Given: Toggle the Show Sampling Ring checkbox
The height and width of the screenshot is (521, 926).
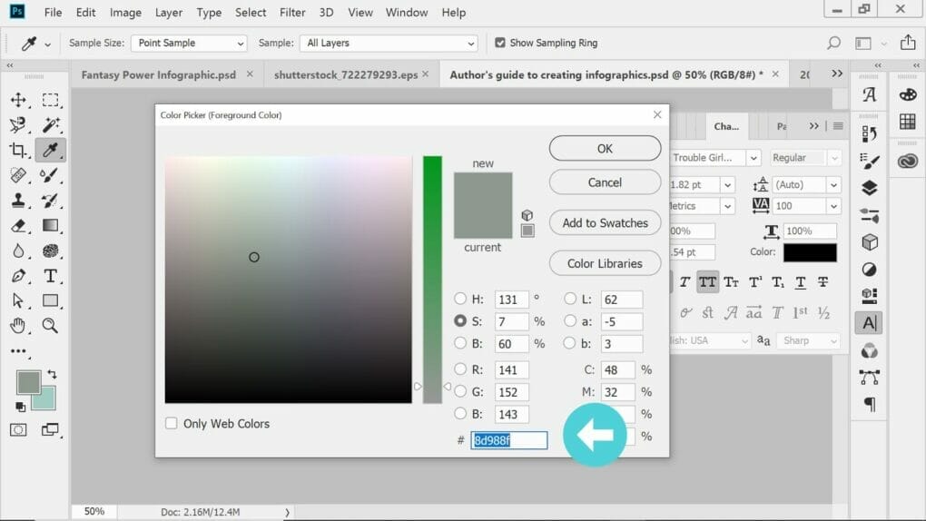Looking at the screenshot, I should tap(500, 43).
